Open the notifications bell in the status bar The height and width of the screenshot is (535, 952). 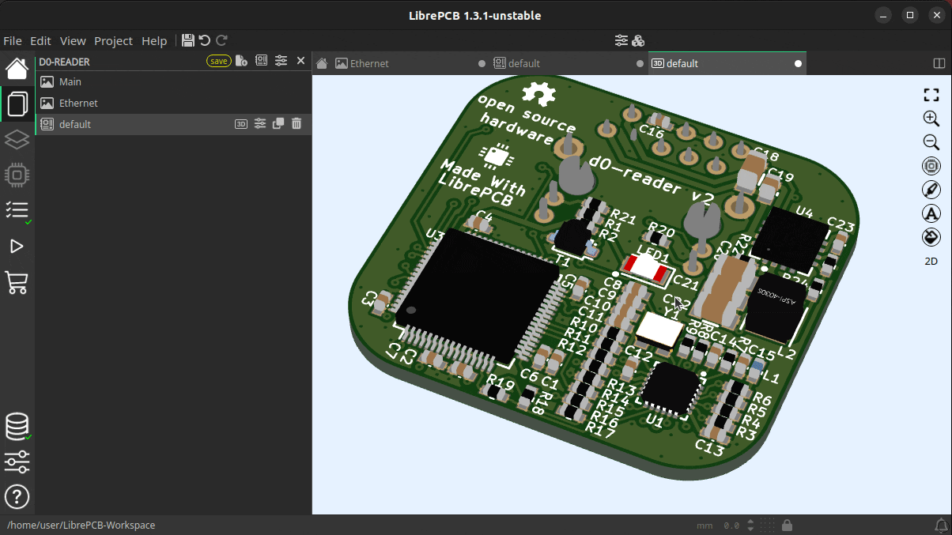click(941, 526)
